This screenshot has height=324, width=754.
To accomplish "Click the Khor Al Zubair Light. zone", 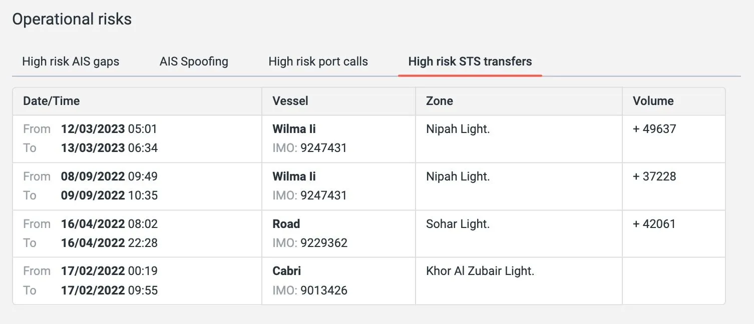I will (x=480, y=271).
